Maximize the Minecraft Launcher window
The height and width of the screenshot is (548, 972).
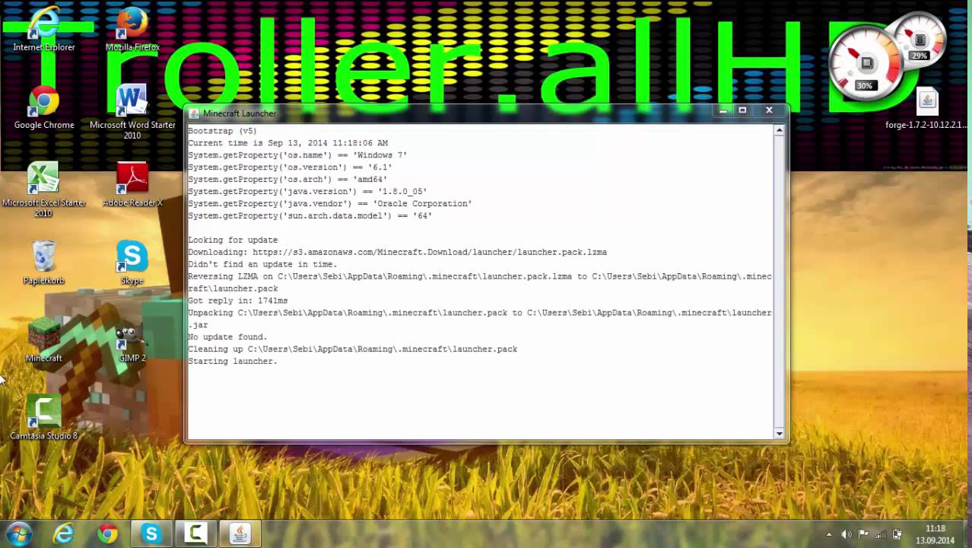(742, 110)
